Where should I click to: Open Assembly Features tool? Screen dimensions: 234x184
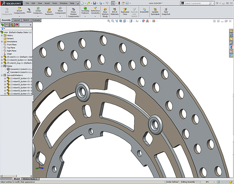[85, 11]
